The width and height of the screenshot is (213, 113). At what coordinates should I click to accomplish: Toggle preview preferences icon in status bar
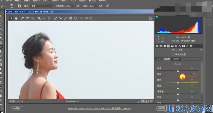[x=151, y=101]
